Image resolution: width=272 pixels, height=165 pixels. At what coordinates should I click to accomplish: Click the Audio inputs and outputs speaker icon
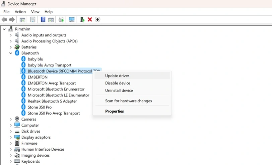click(17, 35)
